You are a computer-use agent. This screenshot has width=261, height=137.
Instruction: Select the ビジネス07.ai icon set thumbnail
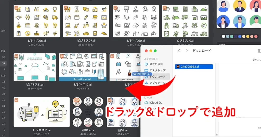(86, 21)
